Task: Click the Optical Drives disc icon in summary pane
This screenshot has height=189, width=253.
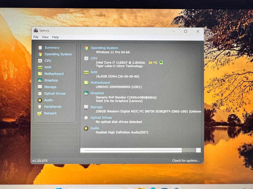Action: [x=86, y=118]
